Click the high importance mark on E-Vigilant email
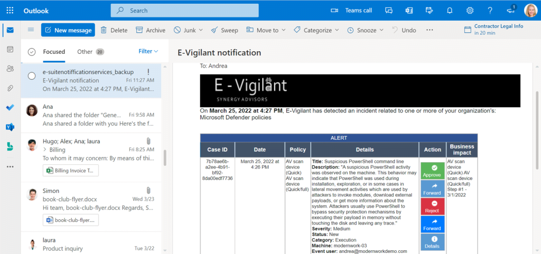 148,72
